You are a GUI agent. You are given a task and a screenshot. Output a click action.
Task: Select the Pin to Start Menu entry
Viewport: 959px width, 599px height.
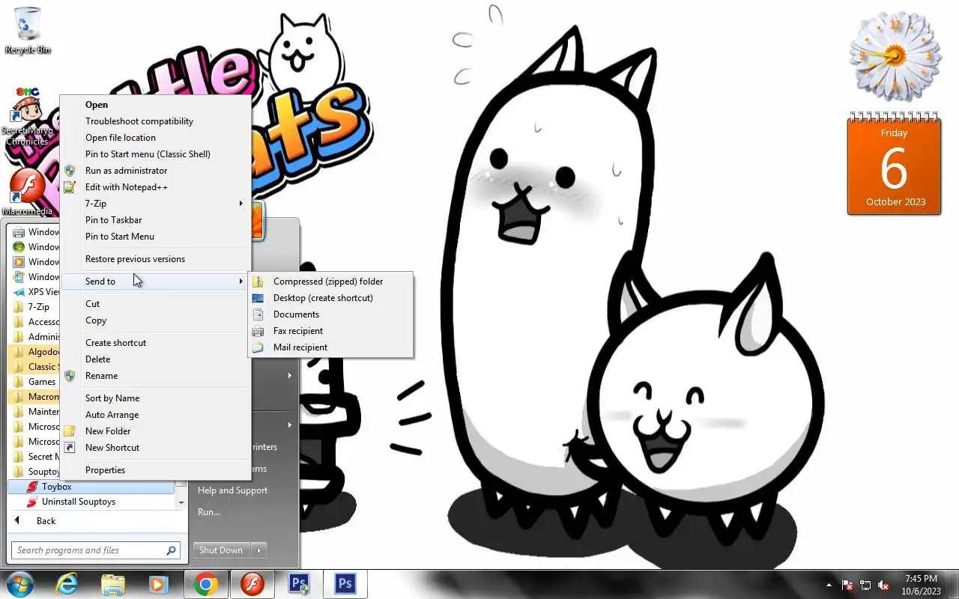(155, 237)
